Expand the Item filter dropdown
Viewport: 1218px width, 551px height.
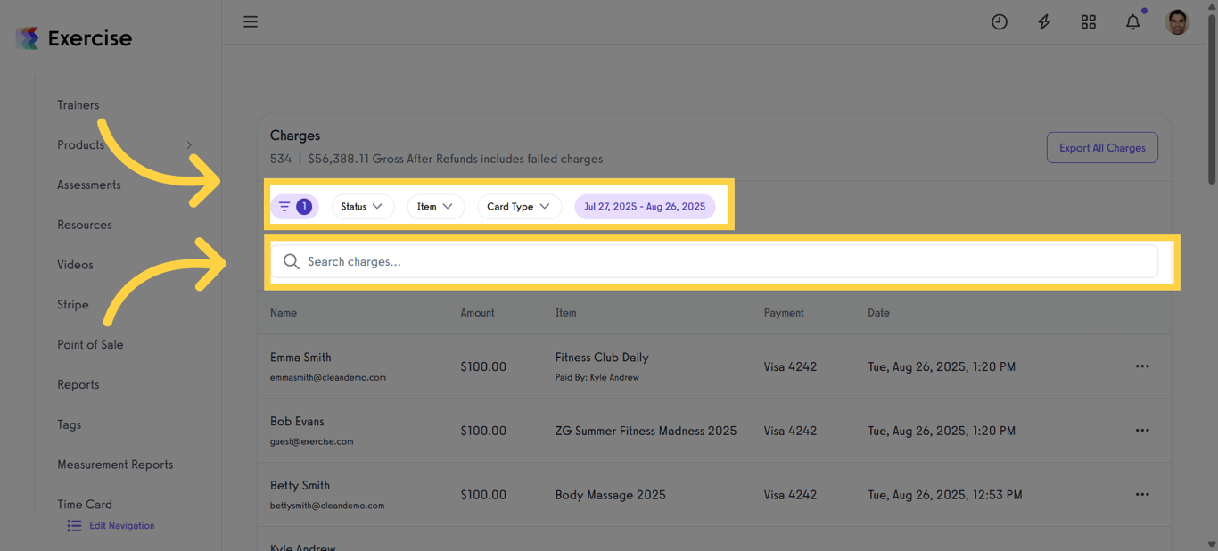(x=435, y=207)
